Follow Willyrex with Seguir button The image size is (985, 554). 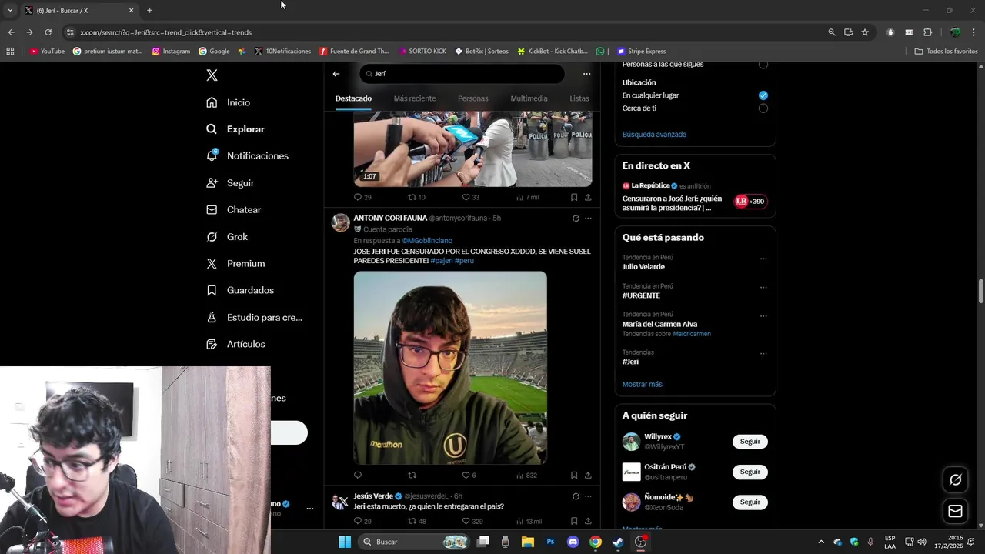[x=750, y=442]
